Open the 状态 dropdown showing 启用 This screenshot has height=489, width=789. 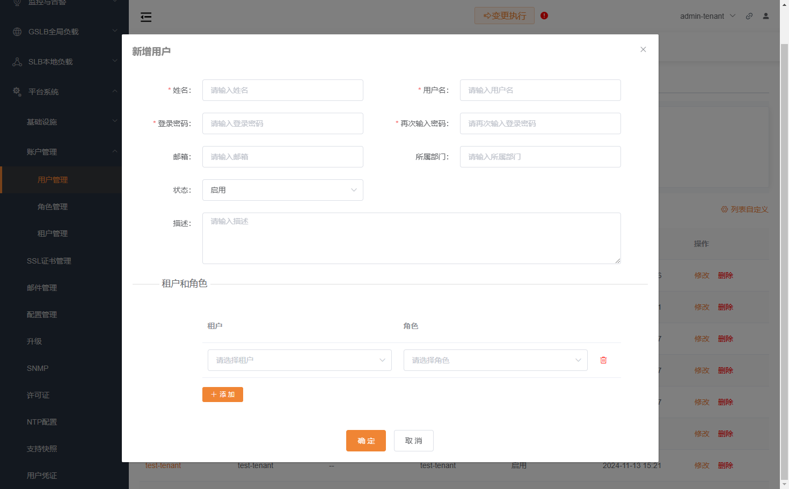point(282,190)
